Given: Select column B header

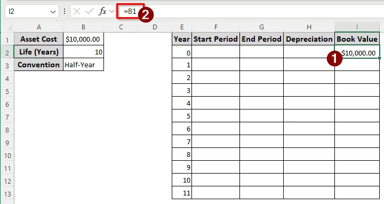Looking at the screenshot, I should (83, 27).
